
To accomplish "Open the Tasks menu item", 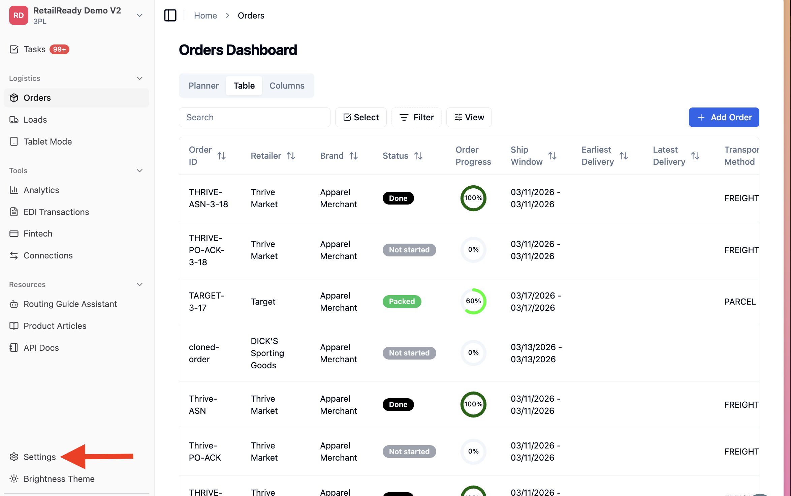I will pyautogui.click(x=34, y=50).
